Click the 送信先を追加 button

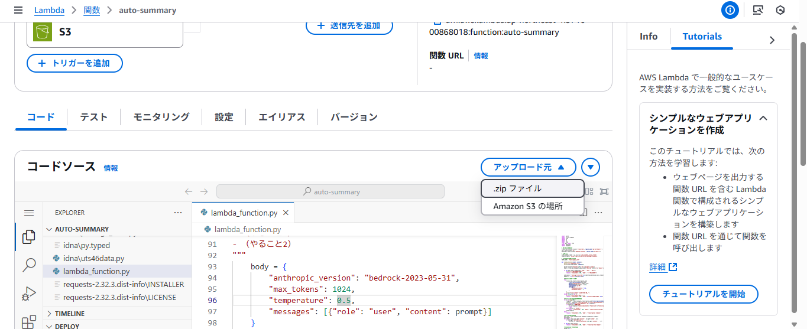(349, 25)
